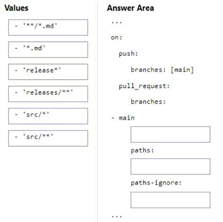Image resolution: width=223 pixels, height=222 pixels.
Task: Click the 'paths-ignore:' label
Action: [156, 183]
